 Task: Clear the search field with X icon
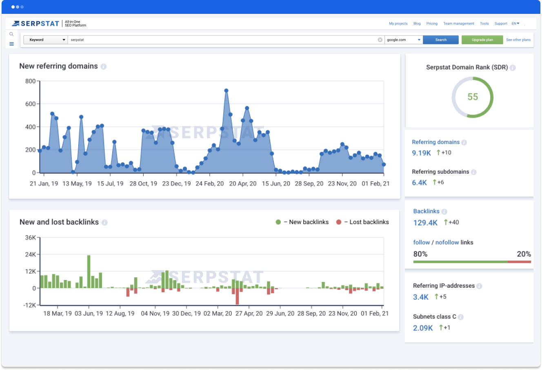tap(380, 40)
